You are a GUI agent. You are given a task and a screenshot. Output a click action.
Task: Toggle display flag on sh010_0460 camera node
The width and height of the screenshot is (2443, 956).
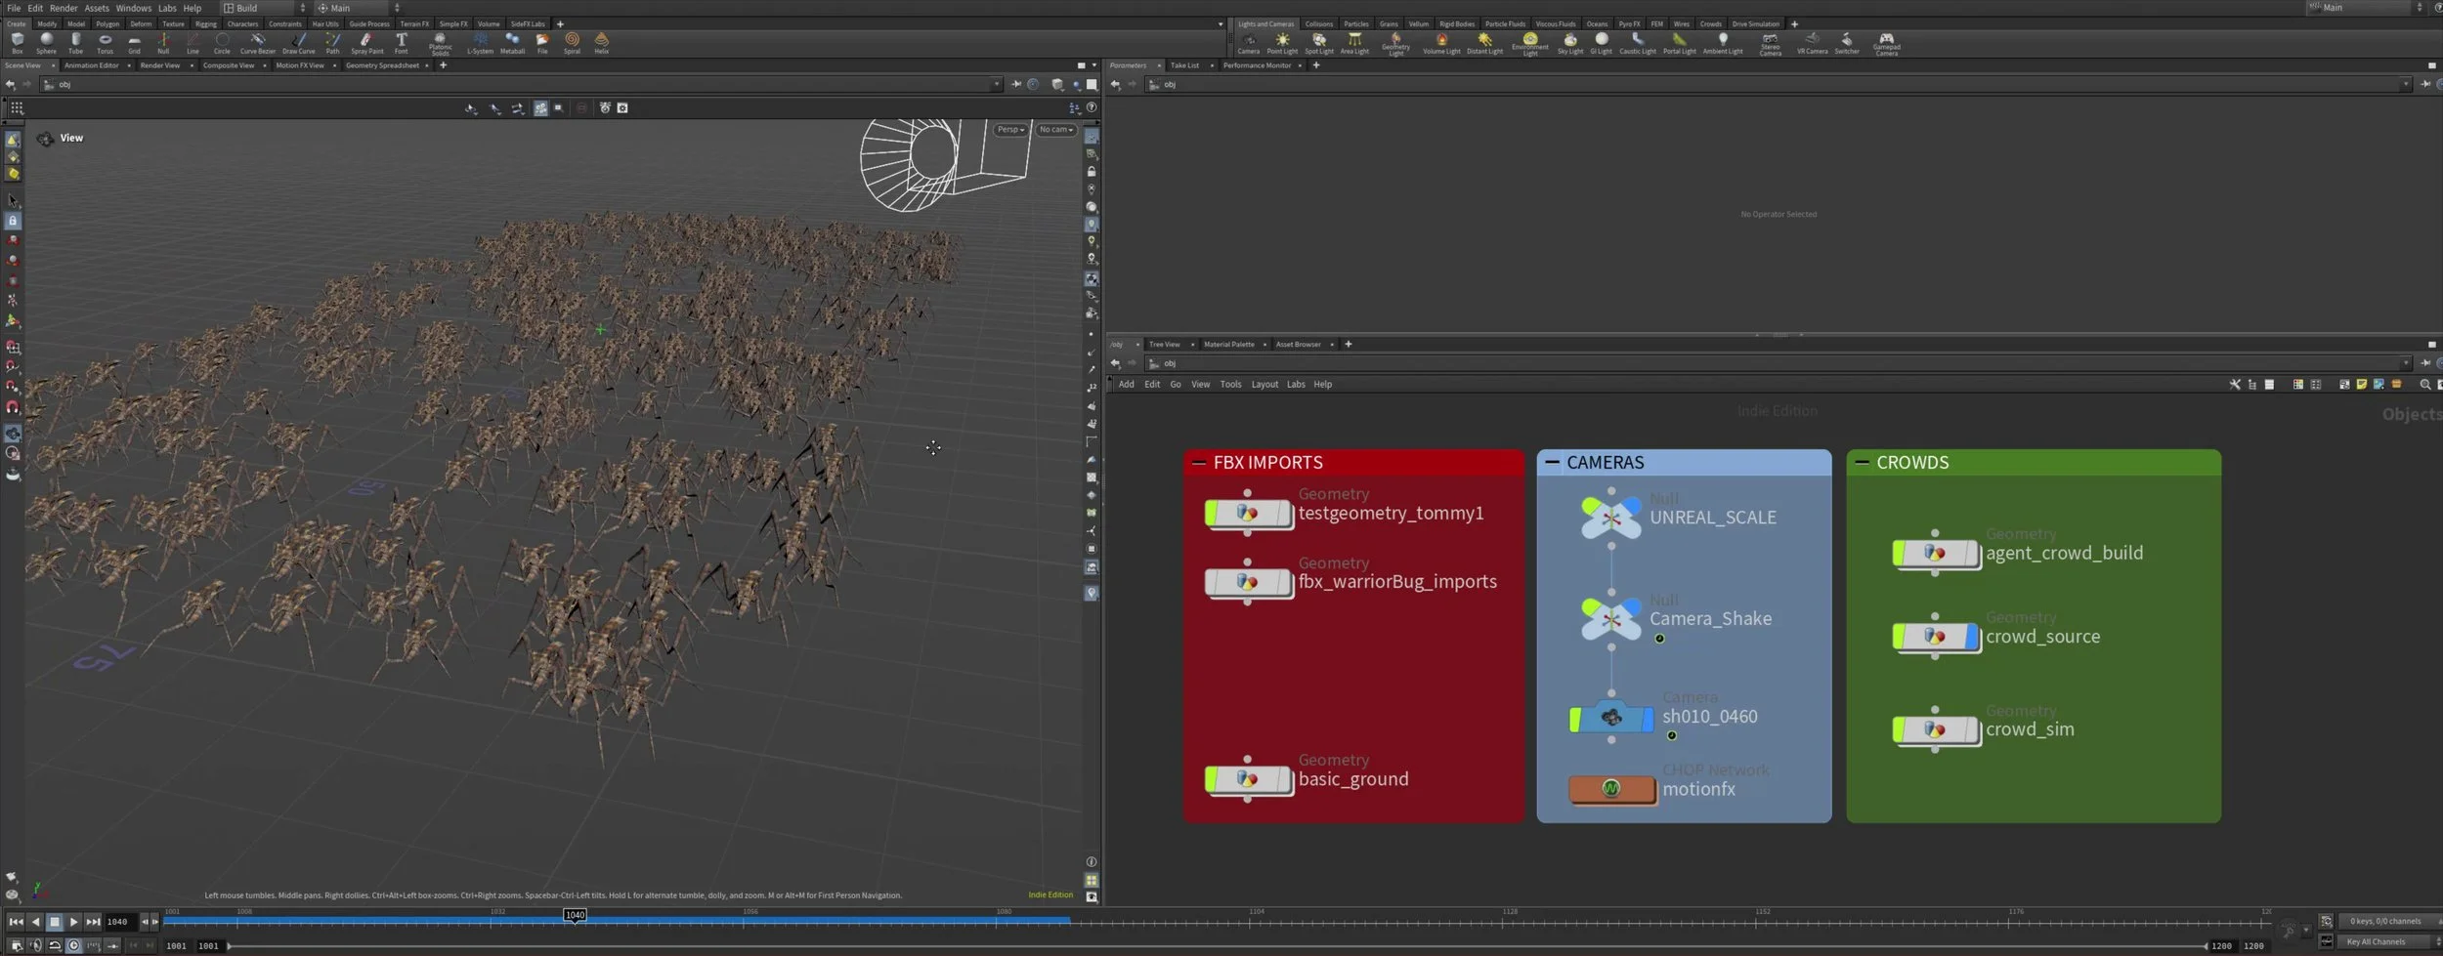[x=1647, y=719]
